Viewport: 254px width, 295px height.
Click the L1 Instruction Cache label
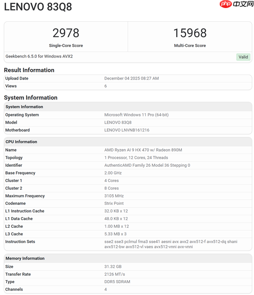25,211
